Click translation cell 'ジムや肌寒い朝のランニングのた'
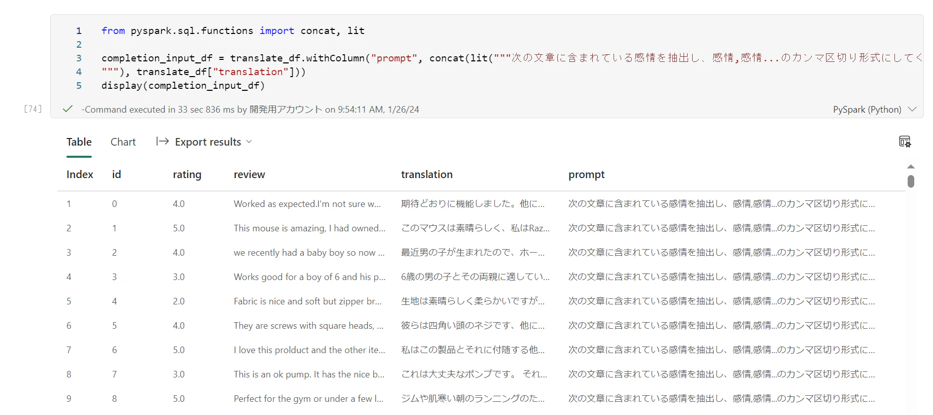 click(473, 399)
